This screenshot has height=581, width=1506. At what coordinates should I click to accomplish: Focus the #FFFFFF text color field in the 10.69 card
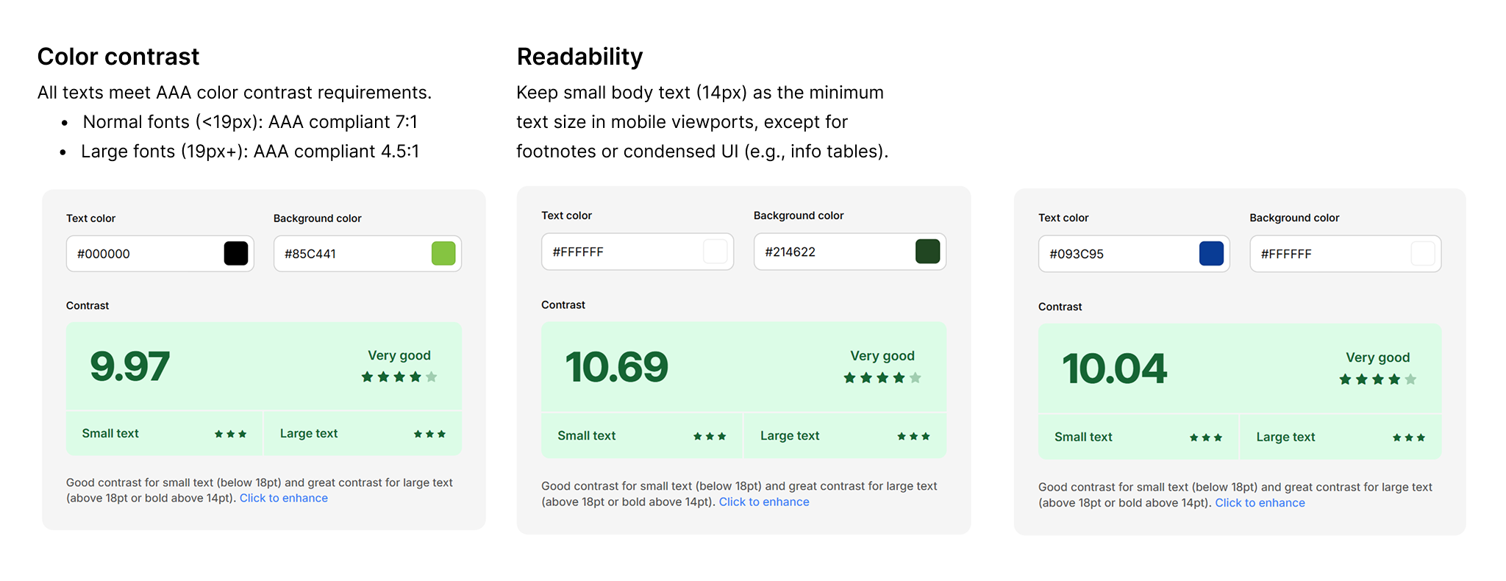[x=638, y=252]
